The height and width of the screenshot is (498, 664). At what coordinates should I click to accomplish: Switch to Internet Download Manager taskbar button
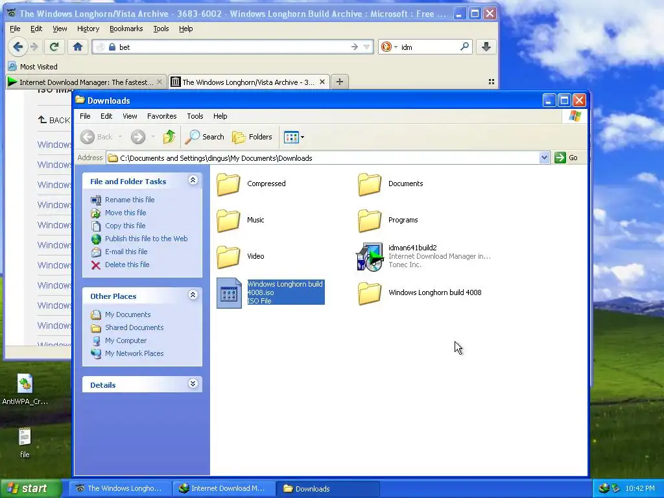pos(224,488)
